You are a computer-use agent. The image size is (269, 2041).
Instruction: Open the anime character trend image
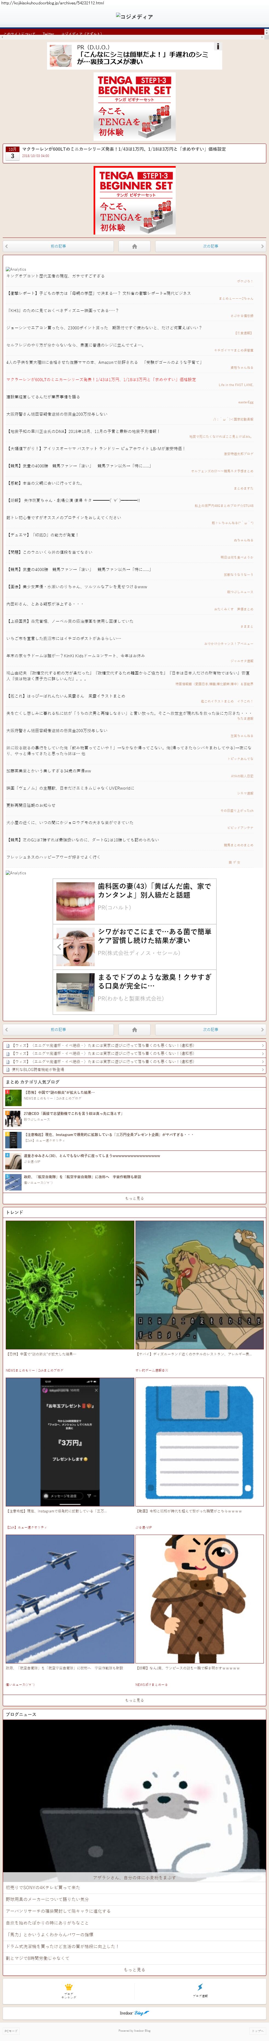(199, 1285)
